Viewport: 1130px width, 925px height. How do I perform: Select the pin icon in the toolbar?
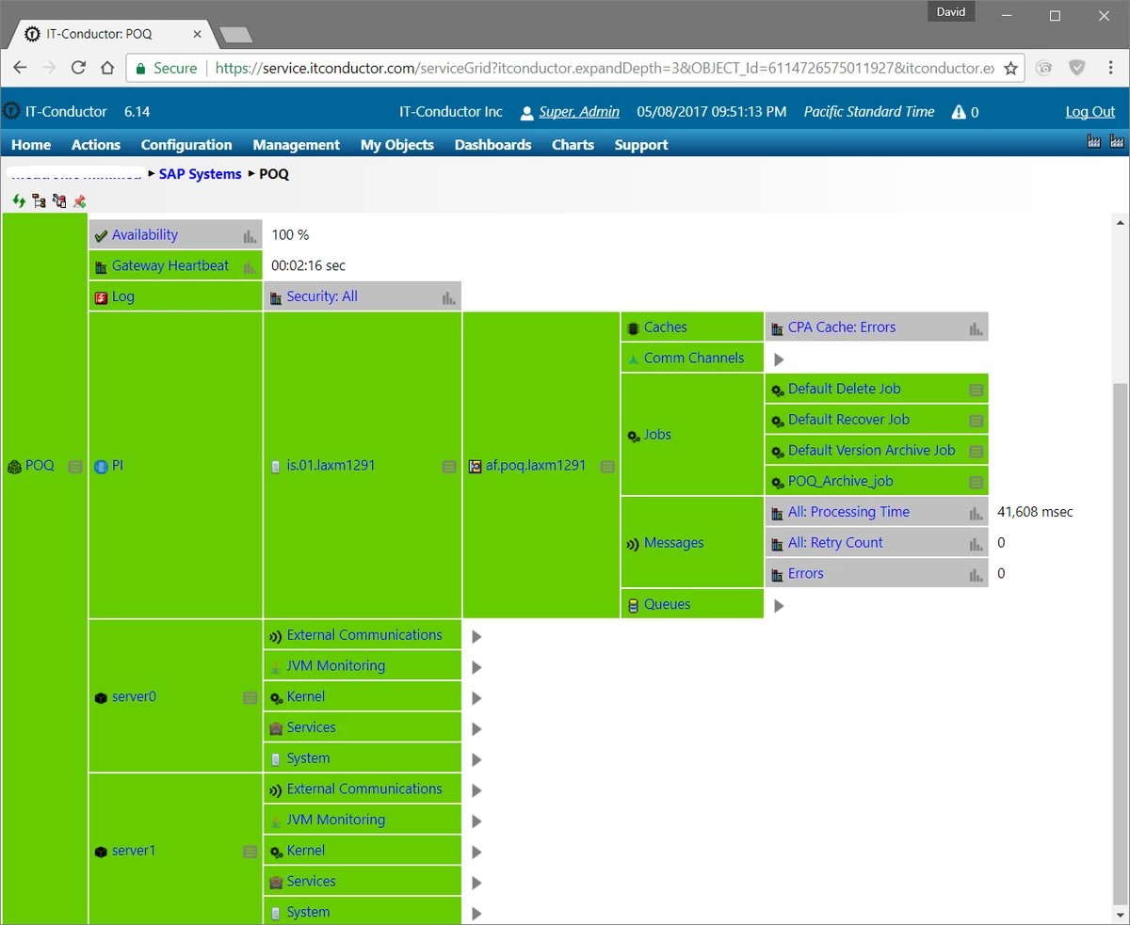pyautogui.click(x=79, y=200)
